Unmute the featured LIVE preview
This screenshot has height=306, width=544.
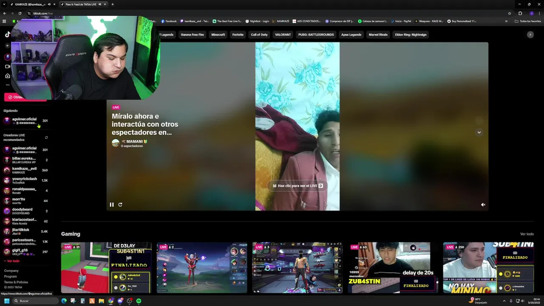483,204
